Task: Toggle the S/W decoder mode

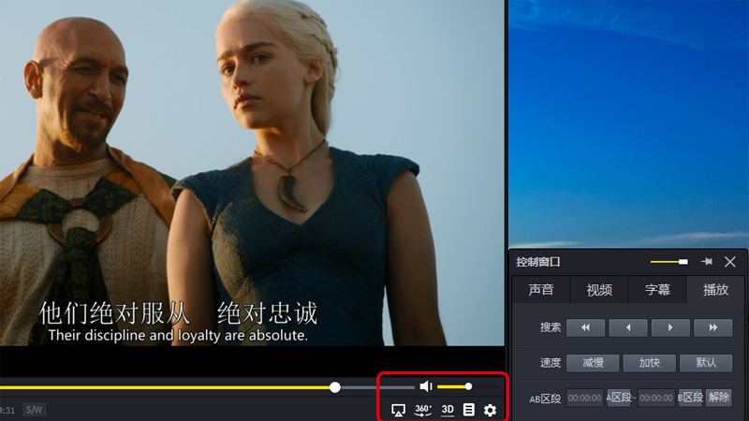Action: click(34, 410)
